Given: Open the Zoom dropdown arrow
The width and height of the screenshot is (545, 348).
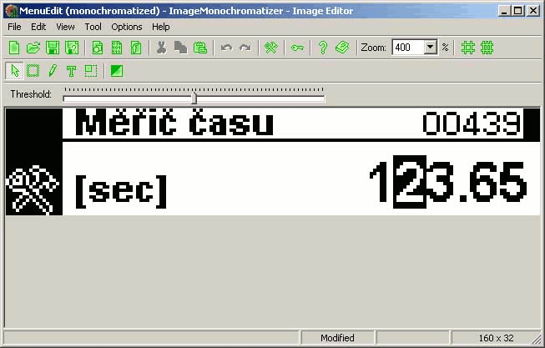Looking at the screenshot, I should point(431,48).
